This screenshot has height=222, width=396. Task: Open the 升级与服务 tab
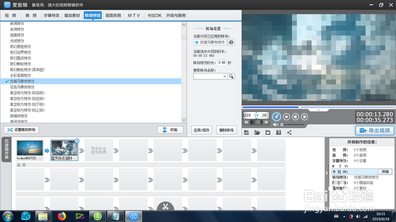coord(176,15)
